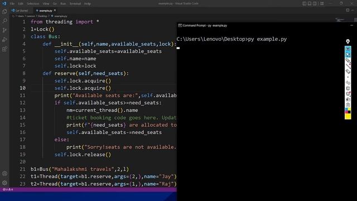Click the trash bin icon in annotation toolbar

(348, 88)
